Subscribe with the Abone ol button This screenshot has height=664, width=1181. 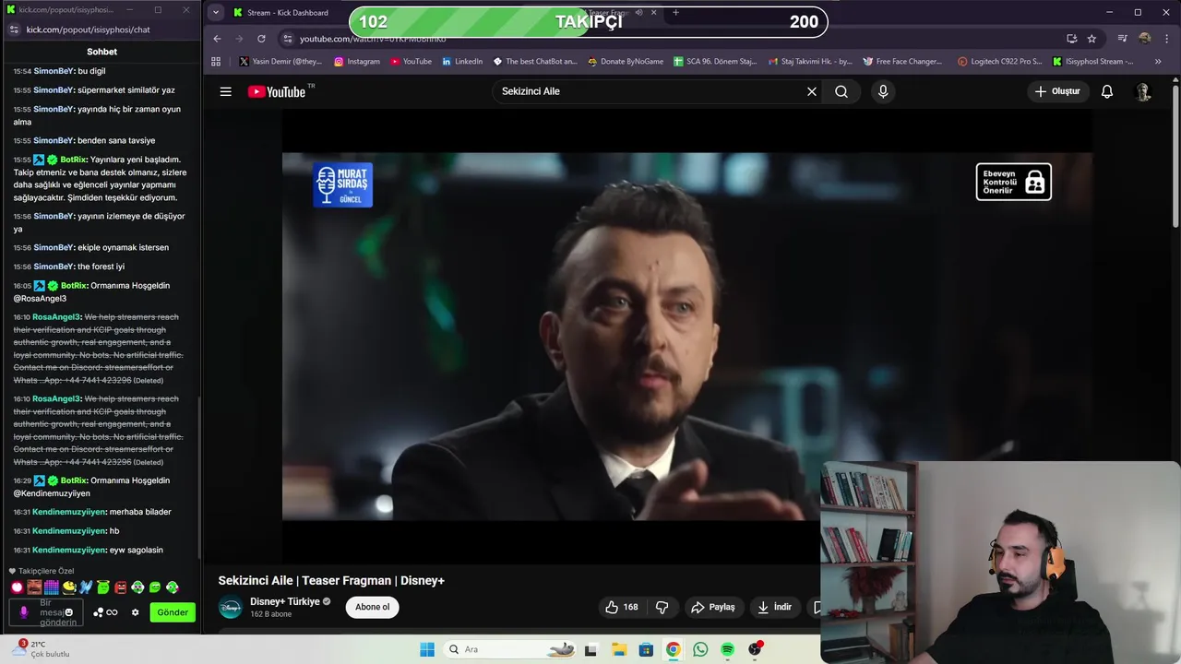tap(373, 607)
